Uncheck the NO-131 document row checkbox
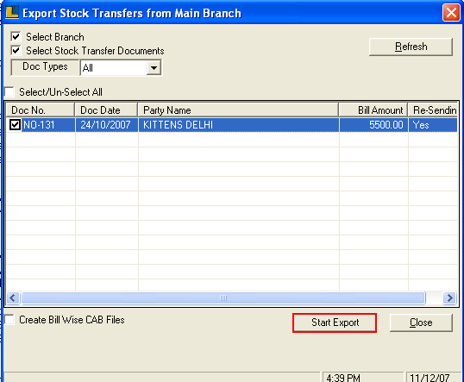This screenshot has height=382, width=464. [15, 124]
